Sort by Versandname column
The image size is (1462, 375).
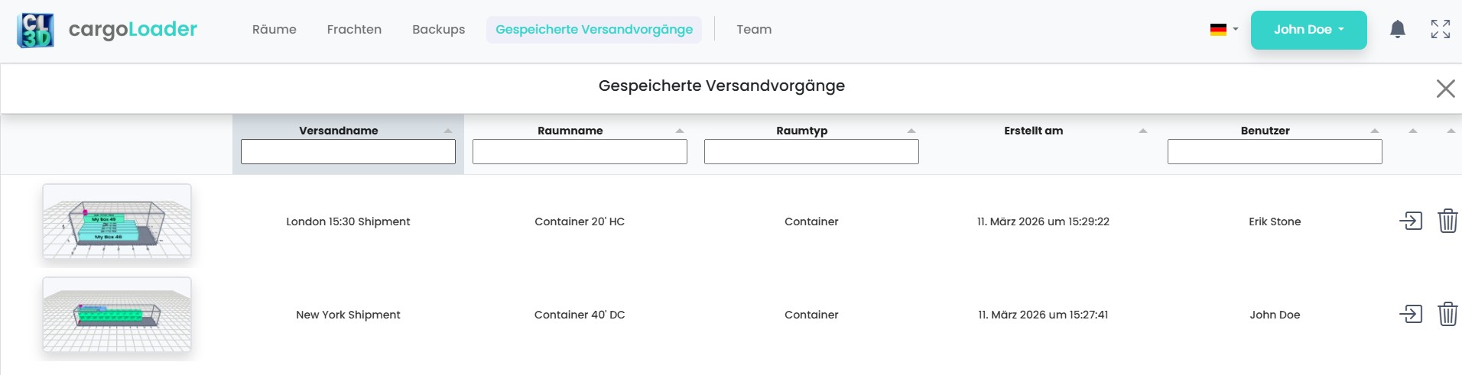point(339,131)
